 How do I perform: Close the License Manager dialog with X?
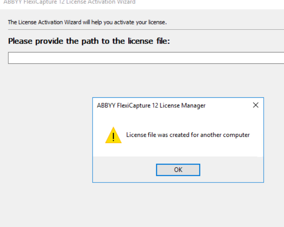click(256, 105)
